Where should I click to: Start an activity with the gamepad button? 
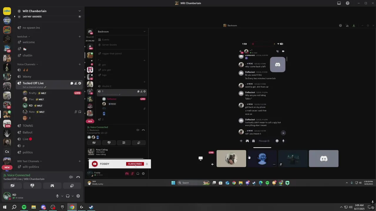52,186
